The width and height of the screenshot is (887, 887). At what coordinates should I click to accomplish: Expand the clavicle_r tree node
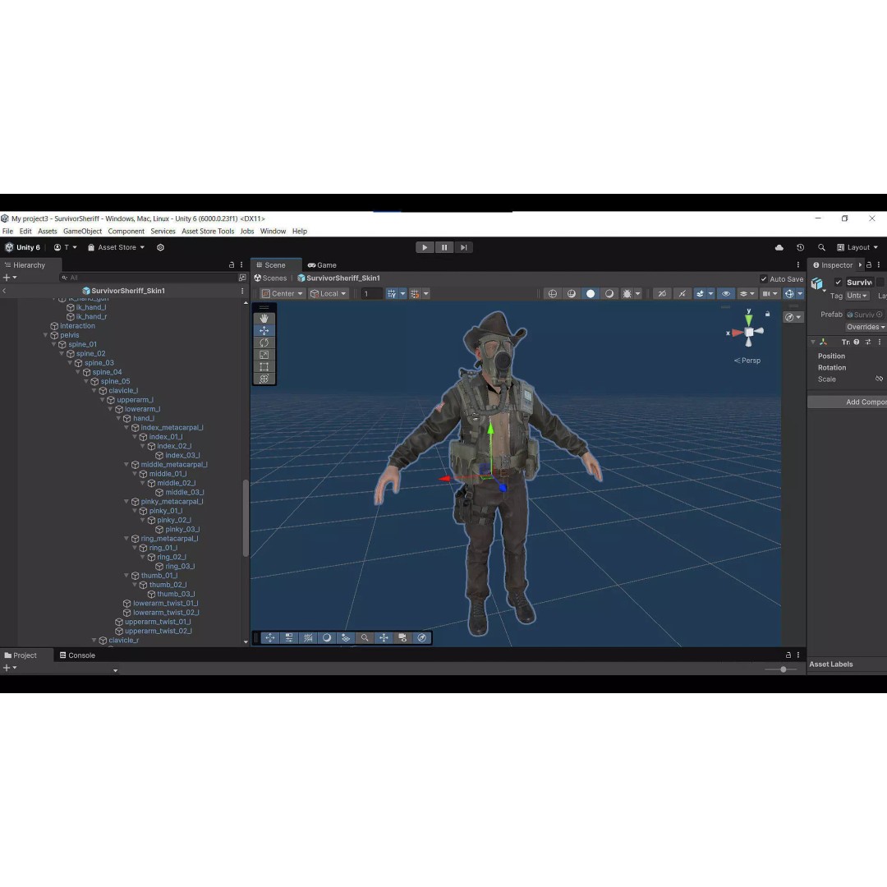[94, 641]
